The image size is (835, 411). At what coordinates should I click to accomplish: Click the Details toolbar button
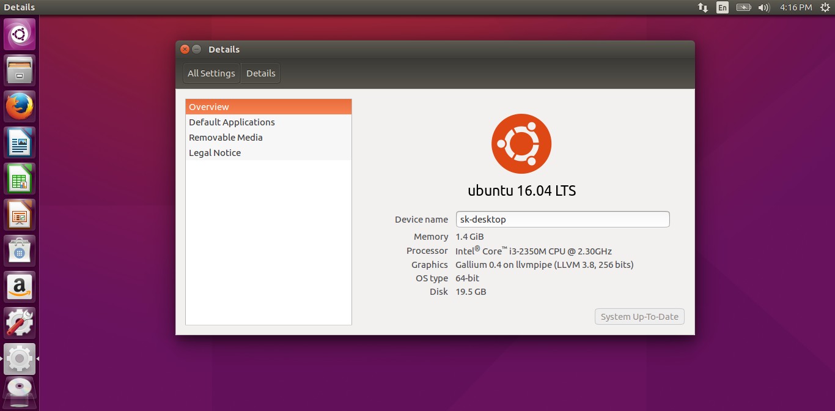(261, 73)
